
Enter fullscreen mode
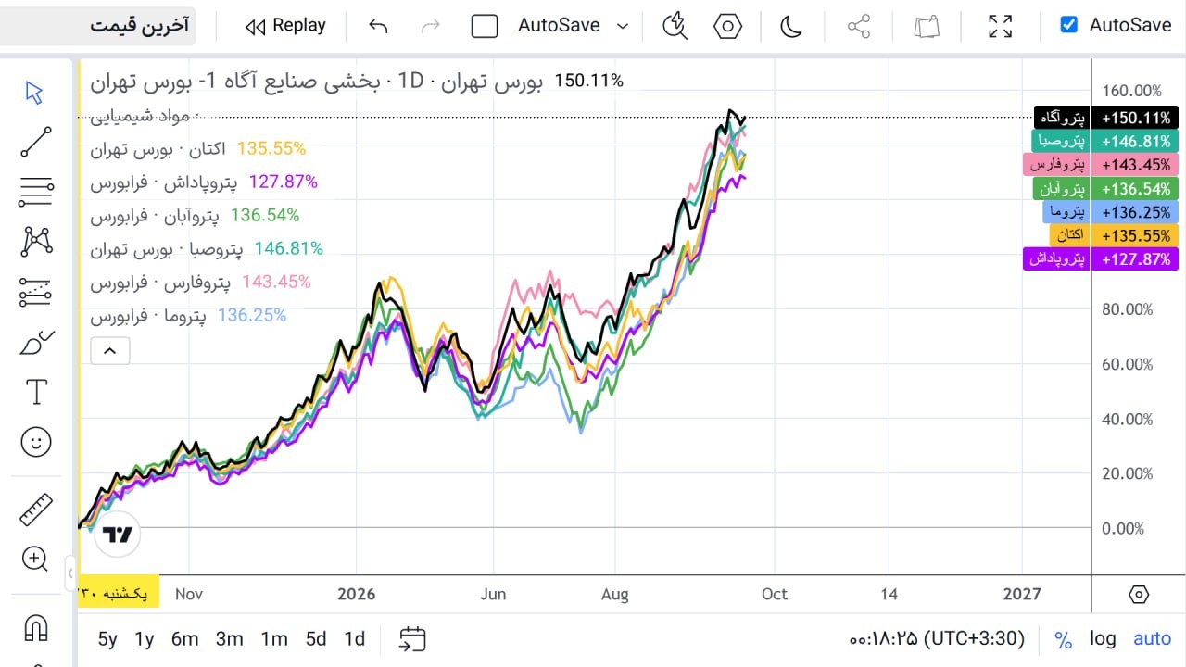(x=1000, y=26)
